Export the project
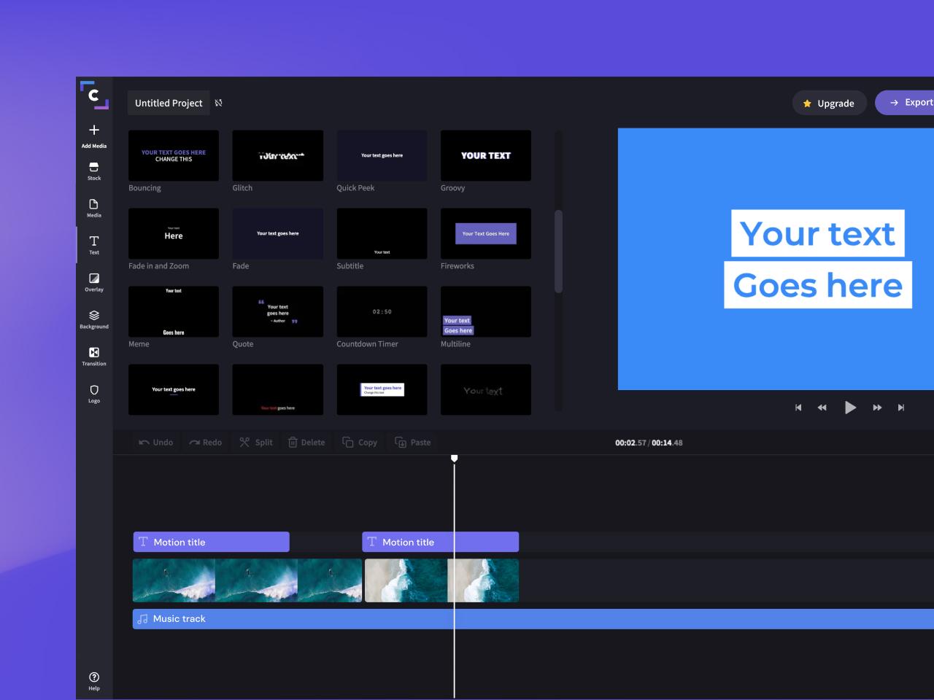 tap(910, 102)
